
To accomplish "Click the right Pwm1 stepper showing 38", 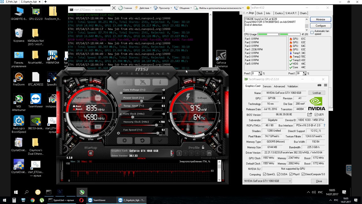I will (305, 73).
